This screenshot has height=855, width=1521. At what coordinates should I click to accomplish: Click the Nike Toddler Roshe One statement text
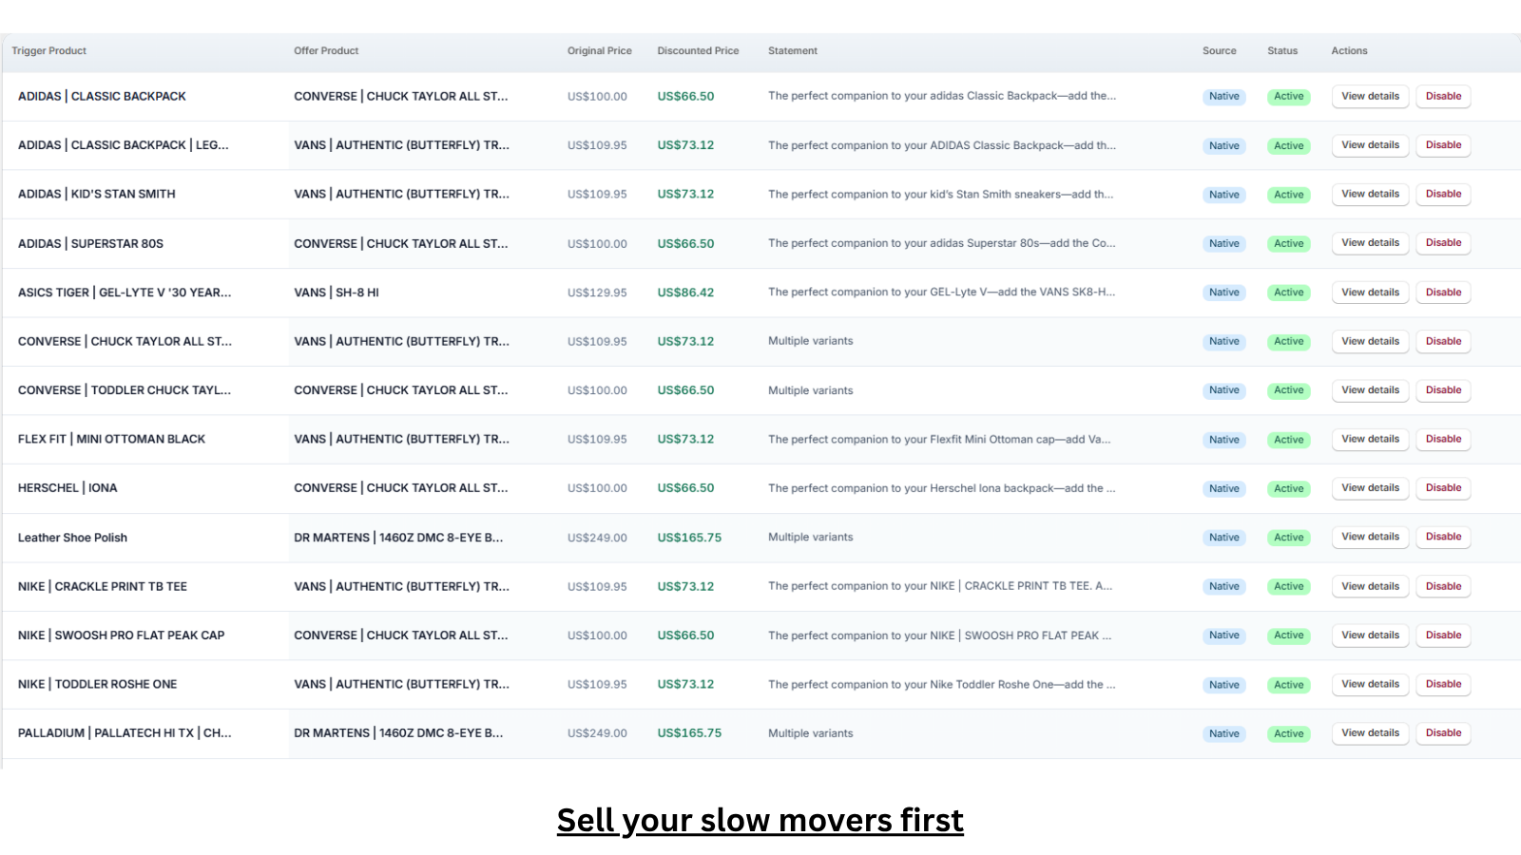[x=942, y=684]
